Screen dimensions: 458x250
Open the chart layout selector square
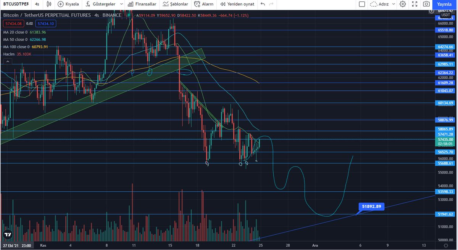pyautogui.click(x=362, y=4)
